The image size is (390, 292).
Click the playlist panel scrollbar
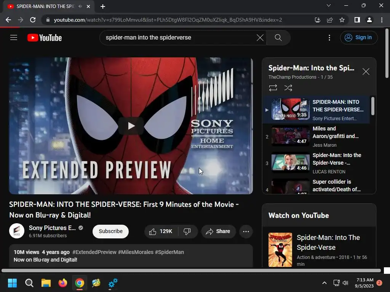click(372, 106)
